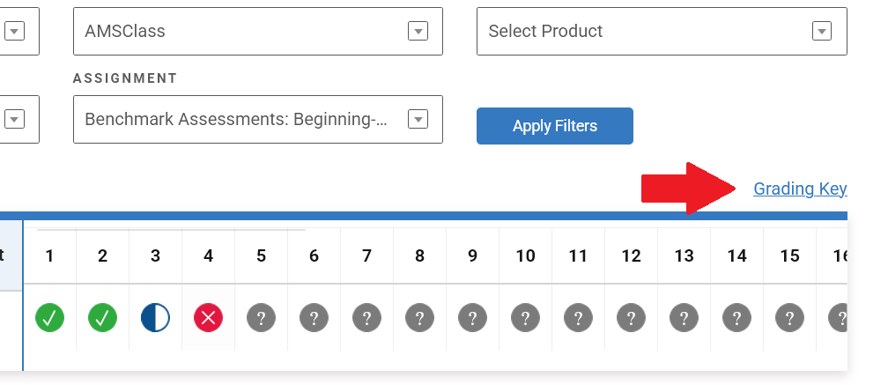This screenshot has width=888, height=385.
Task: Open the AMSClass dropdown
Action: click(257, 31)
